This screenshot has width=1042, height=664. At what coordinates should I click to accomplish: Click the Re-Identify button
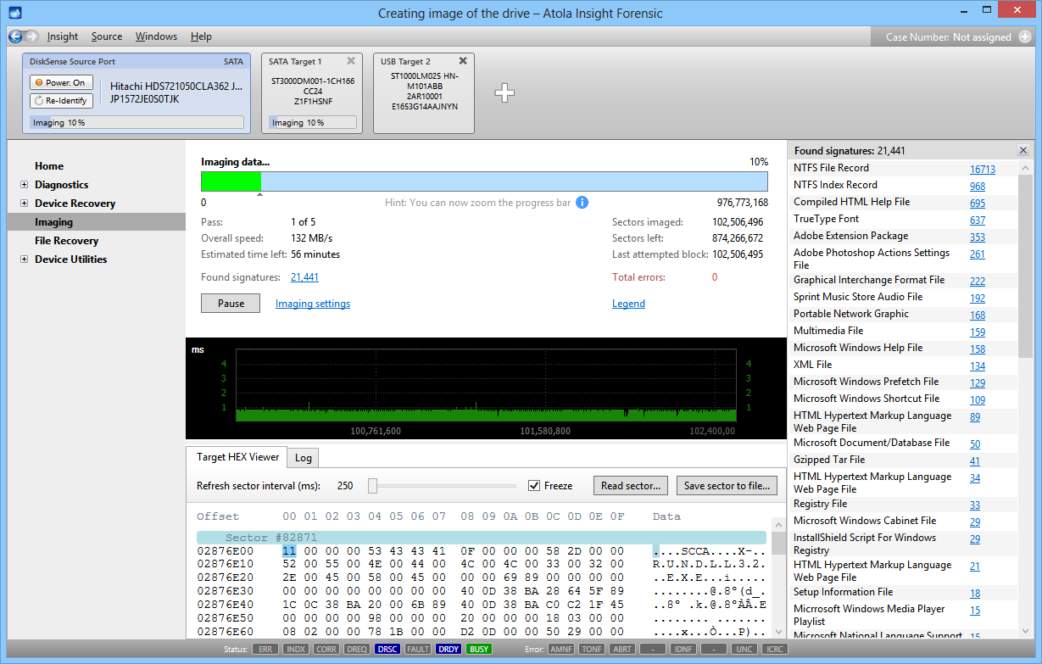[x=61, y=101]
